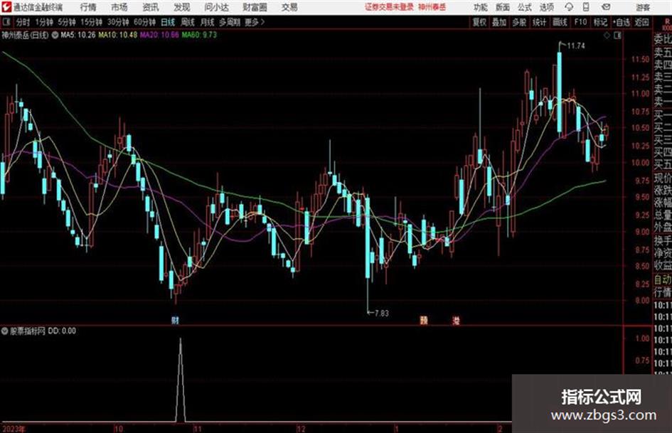The width and height of the screenshot is (672, 433).
Task: Toggle the side panel icon beside the diamond
Action: click(x=617, y=36)
